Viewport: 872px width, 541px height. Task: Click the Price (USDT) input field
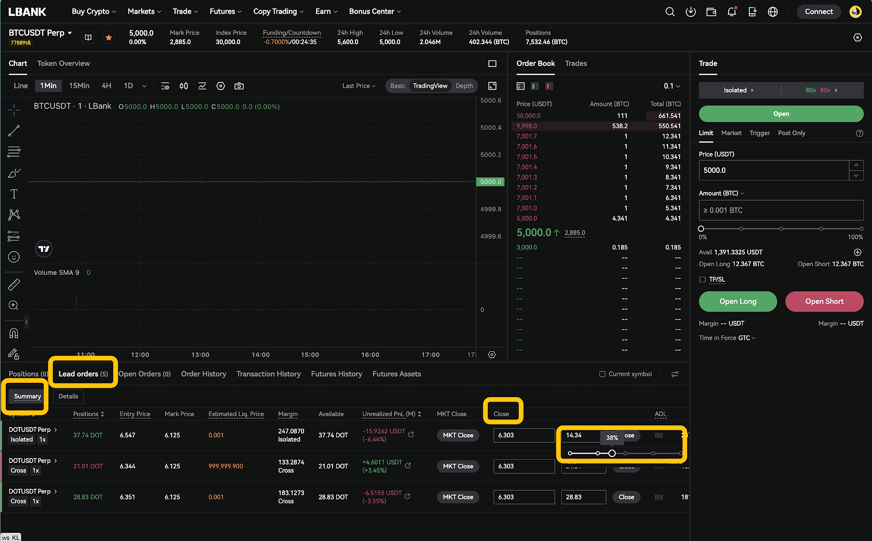[773, 170]
